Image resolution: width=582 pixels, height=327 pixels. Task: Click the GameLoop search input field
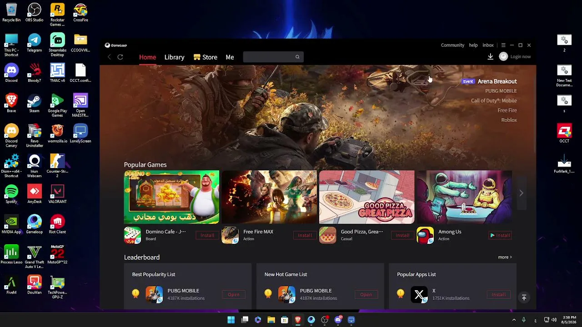coord(273,57)
